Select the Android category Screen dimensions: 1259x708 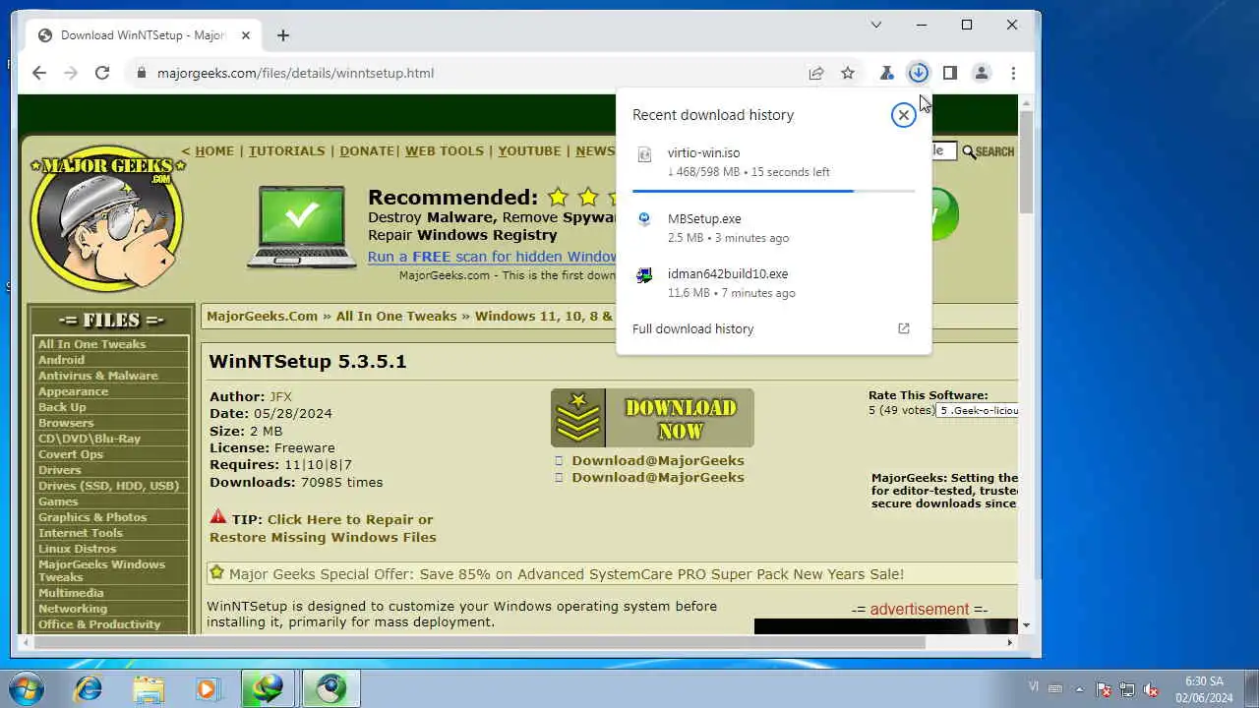(x=61, y=360)
